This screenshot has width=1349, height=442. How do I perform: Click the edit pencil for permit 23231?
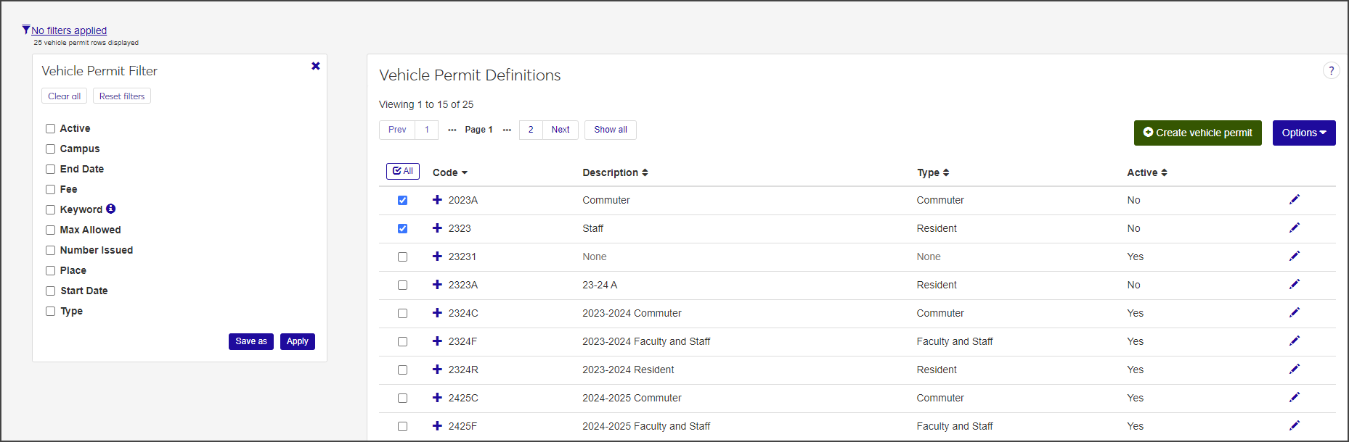[1294, 257]
